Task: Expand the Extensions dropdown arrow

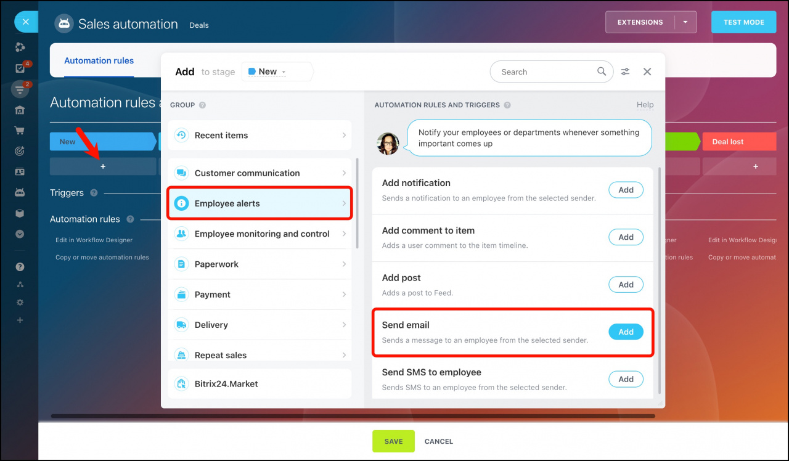Action: click(685, 22)
